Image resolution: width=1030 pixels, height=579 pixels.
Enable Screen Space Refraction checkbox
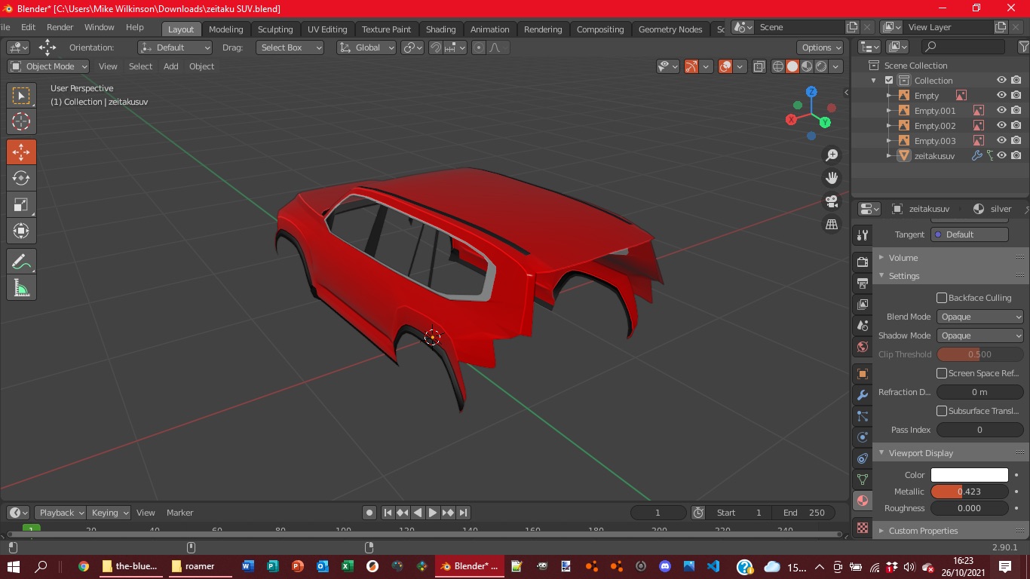pos(942,373)
